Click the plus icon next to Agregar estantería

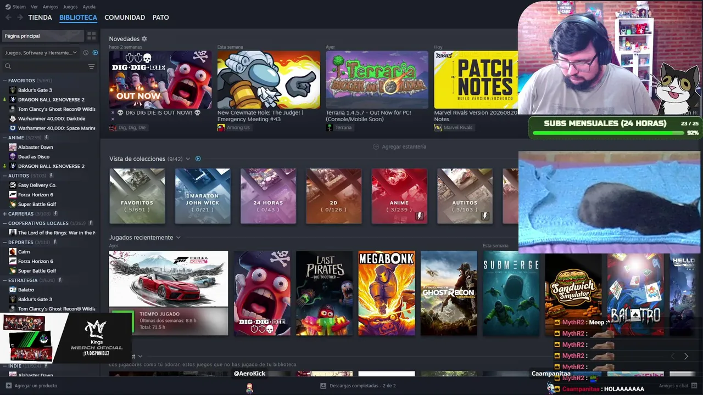(376, 146)
